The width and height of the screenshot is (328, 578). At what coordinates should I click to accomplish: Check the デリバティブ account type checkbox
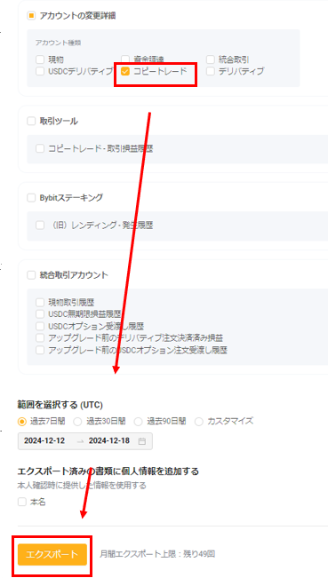point(211,71)
